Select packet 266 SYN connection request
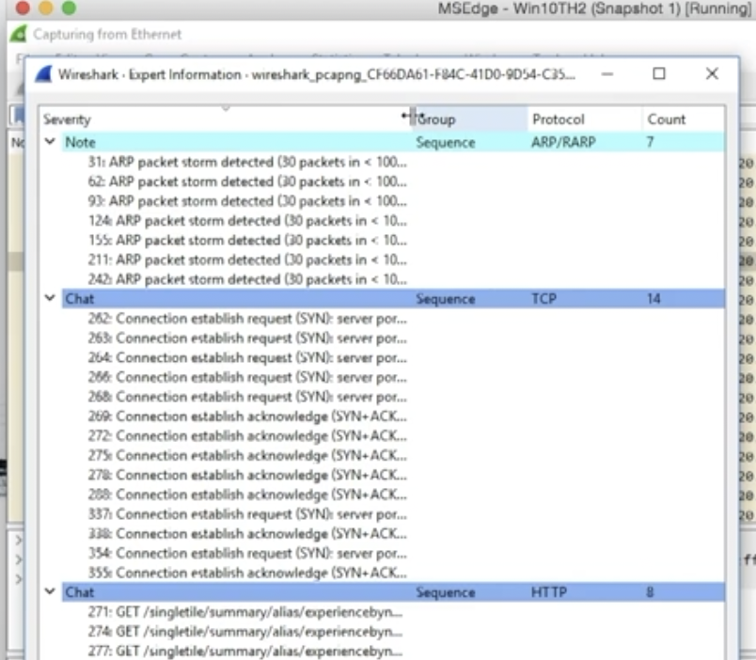The width and height of the screenshot is (756, 660). click(247, 378)
